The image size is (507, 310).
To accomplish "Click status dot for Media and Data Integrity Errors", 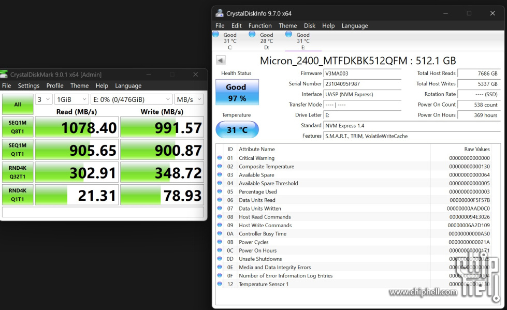I will (x=220, y=267).
